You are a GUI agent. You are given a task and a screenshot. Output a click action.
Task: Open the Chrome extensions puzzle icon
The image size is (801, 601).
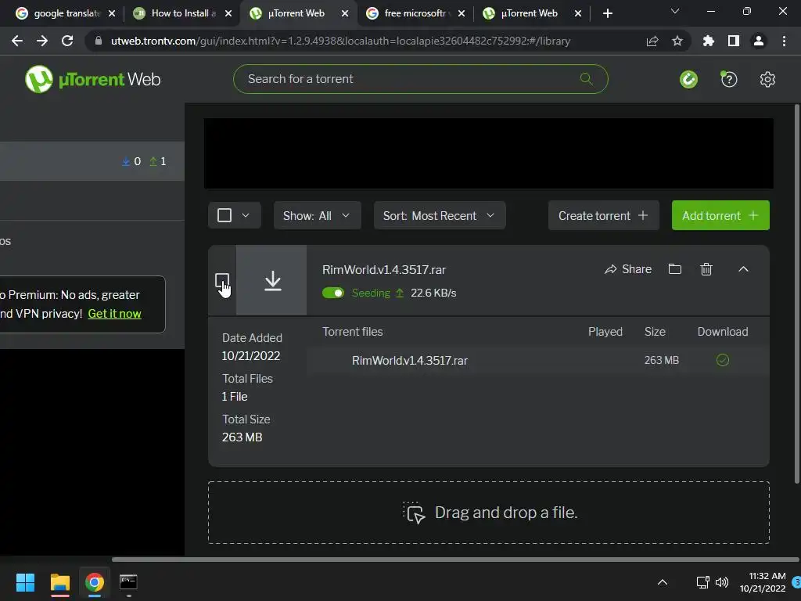coord(708,41)
